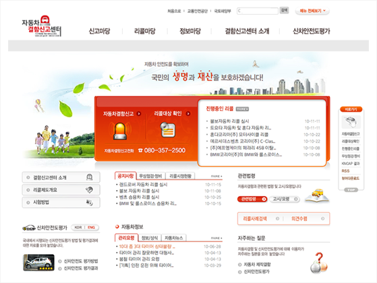Click RSS in the quick menu sidebar
The height and width of the screenshot is (283, 377).
(345, 171)
